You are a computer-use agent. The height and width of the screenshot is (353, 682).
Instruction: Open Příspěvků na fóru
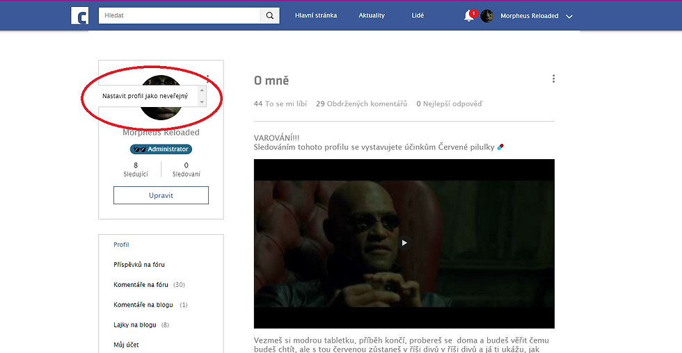pyautogui.click(x=139, y=265)
